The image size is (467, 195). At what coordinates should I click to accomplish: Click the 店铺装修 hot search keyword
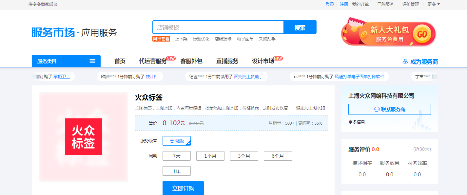[x=223, y=39]
